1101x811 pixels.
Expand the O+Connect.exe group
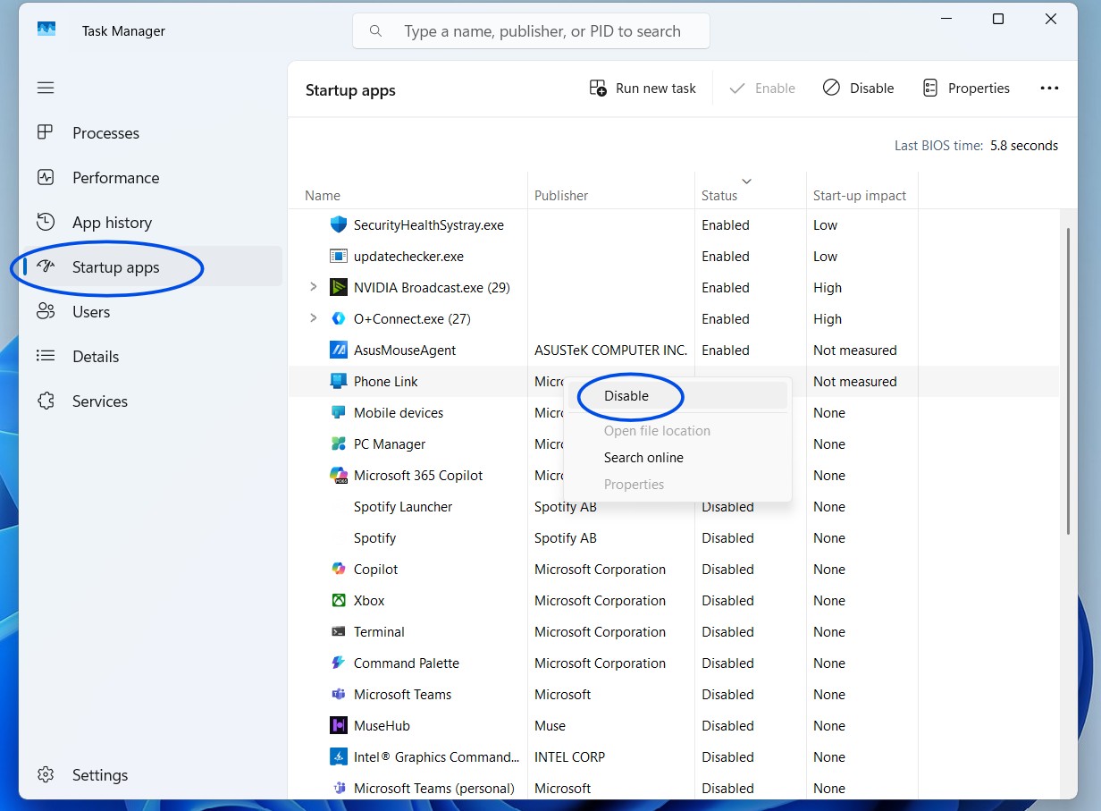point(313,319)
